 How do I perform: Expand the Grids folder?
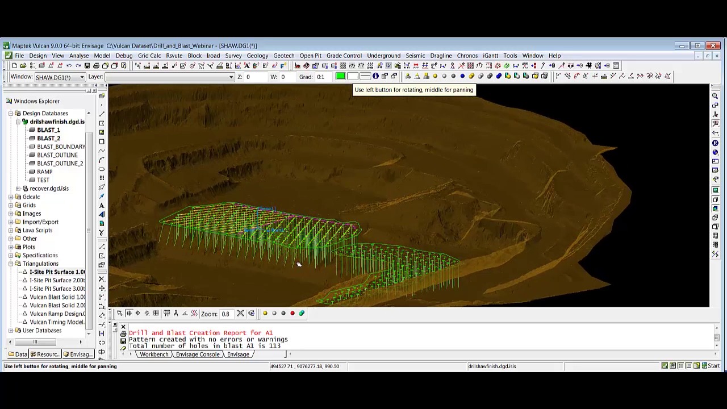click(11, 205)
